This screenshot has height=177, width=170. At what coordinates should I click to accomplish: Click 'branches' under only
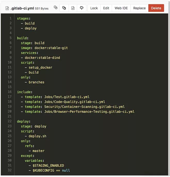[x=36, y=82]
